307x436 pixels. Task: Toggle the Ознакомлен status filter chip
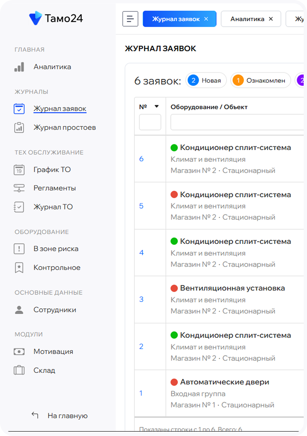(260, 80)
